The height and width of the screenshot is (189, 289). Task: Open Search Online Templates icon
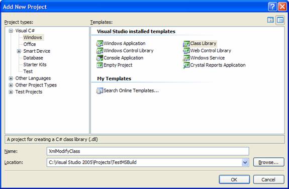pyautogui.click(x=100, y=90)
